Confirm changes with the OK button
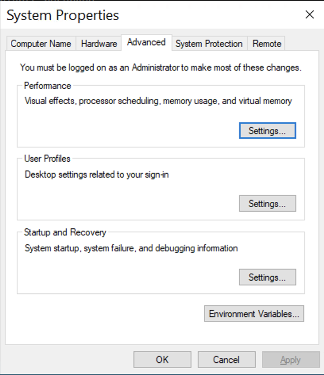 click(162, 360)
